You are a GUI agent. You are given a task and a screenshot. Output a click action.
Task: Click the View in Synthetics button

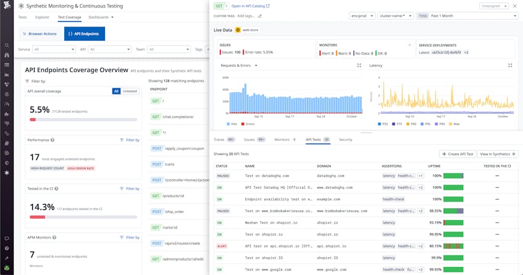(x=498, y=154)
